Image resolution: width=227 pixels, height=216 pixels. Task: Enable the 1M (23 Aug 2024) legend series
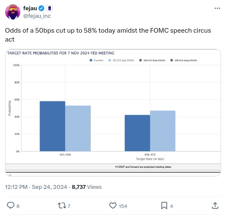tap(184, 60)
